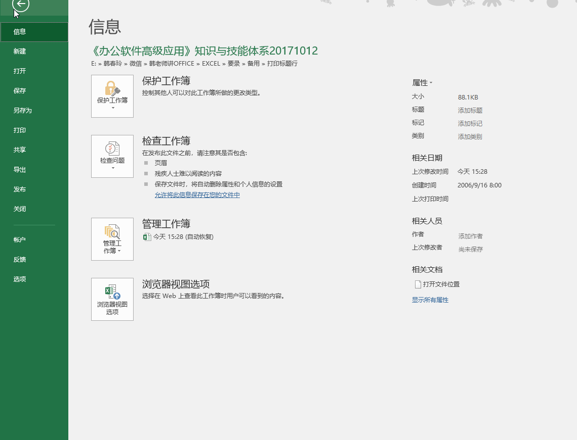Open Excel 选项 settings
This screenshot has width=577, height=440.
pos(34,279)
